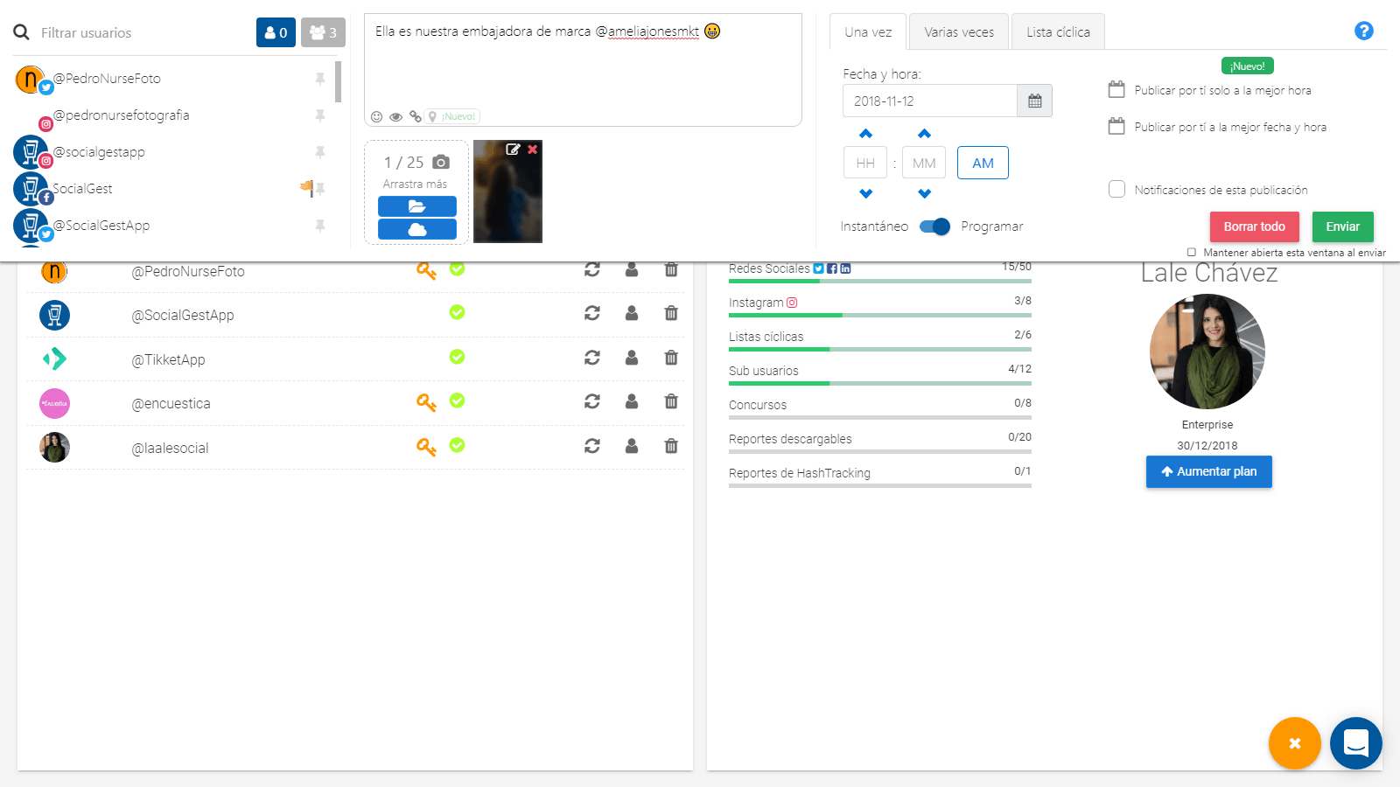Click the link shortener icon under message

415,116
